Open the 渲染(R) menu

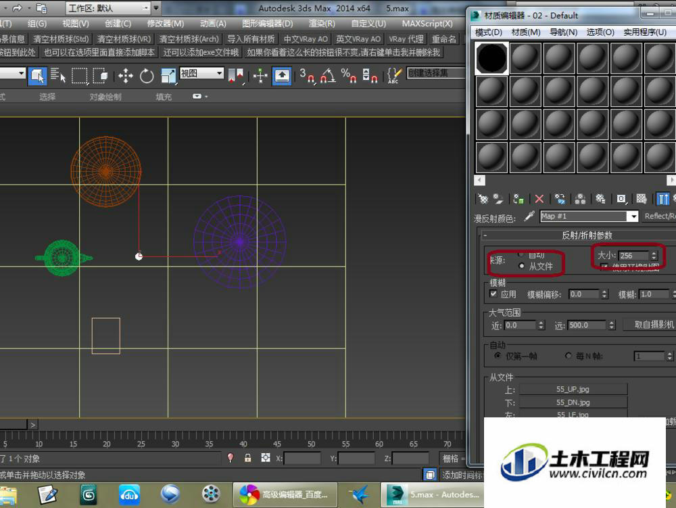pyautogui.click(x=322, y=24)
